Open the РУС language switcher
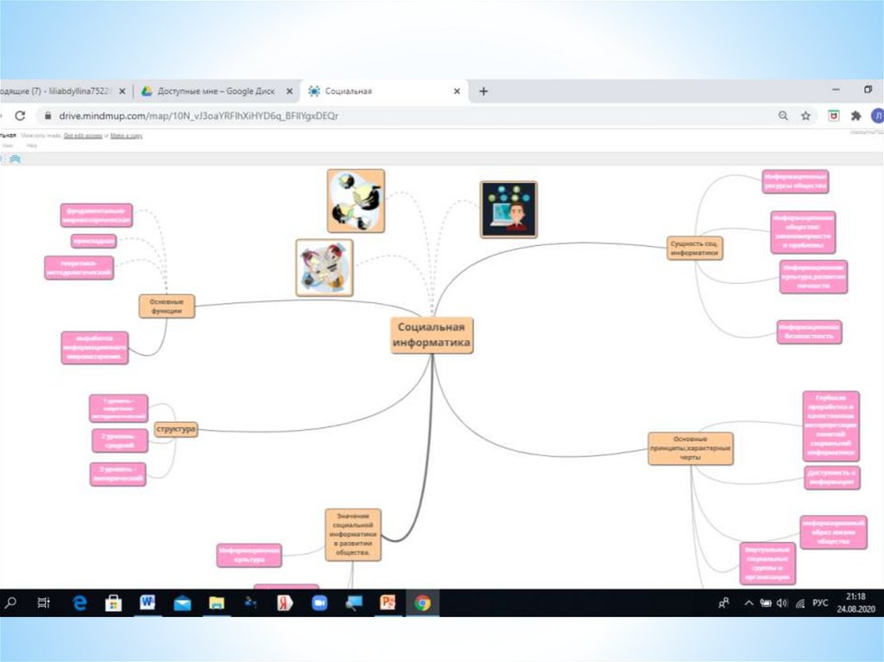The height and width of the screenshot is (662, 884). pos(820,603)
